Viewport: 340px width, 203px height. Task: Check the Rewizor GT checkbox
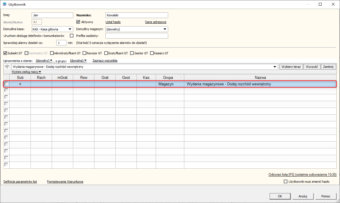pos(84,53)
